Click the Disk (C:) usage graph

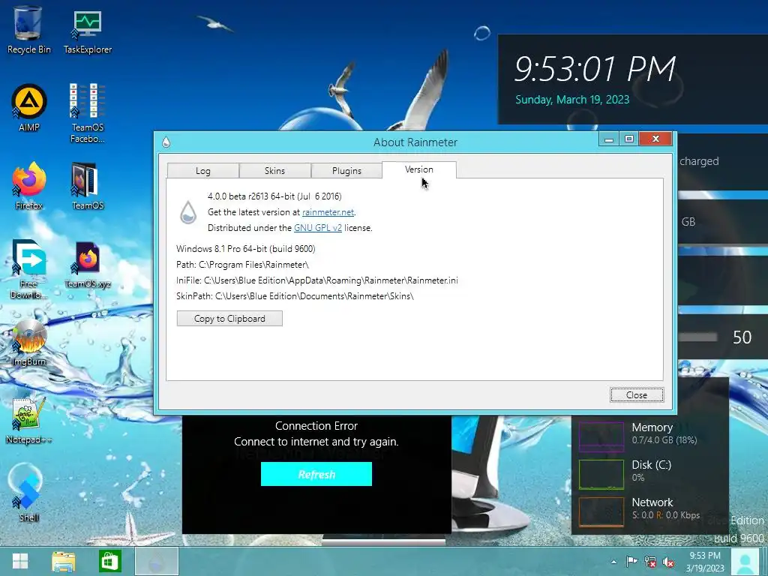pos(601,474)
